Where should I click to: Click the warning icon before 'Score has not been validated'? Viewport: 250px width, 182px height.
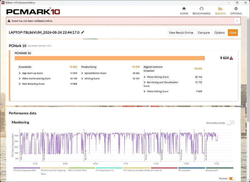9,21
